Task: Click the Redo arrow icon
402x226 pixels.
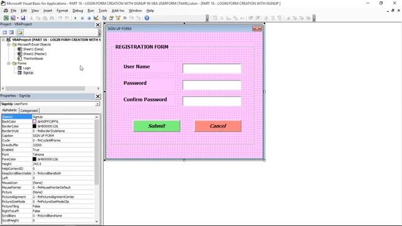Action: click(67, 18)
